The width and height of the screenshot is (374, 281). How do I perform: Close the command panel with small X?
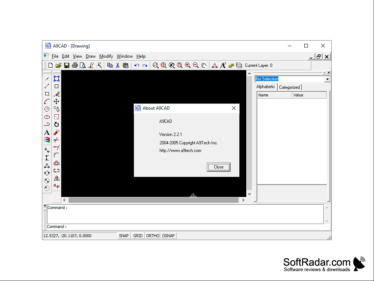tap(45, 205)
